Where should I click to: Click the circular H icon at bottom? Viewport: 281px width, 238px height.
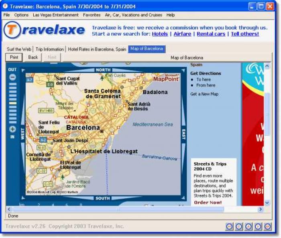point(229,226)
